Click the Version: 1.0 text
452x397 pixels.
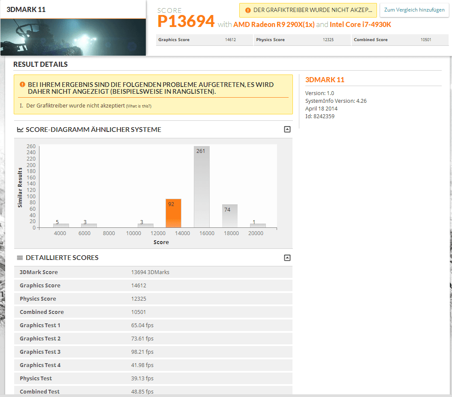coord(319,93)
